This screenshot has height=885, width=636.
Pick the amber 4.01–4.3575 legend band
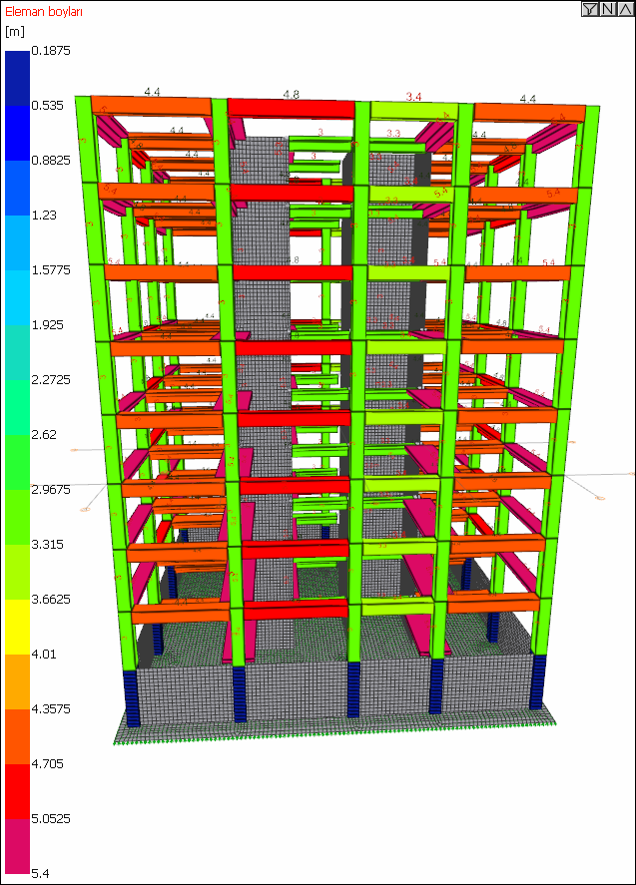pos(18,681)
